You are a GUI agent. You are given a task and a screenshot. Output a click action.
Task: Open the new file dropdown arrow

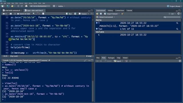(x=5, y=6)
